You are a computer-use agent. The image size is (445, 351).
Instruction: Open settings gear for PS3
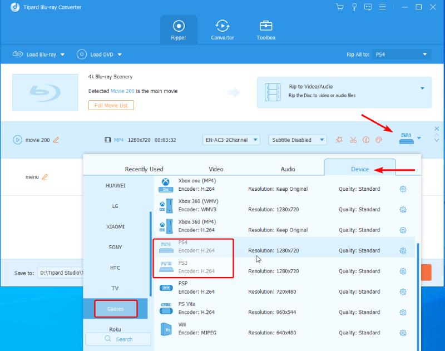(x=403, y=271)
